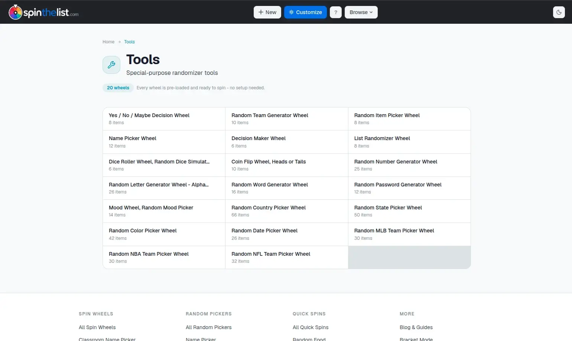Open the Random Country Picker Wheel
Viewport: 572px width, 341px height.
click(x=287, y=211)
